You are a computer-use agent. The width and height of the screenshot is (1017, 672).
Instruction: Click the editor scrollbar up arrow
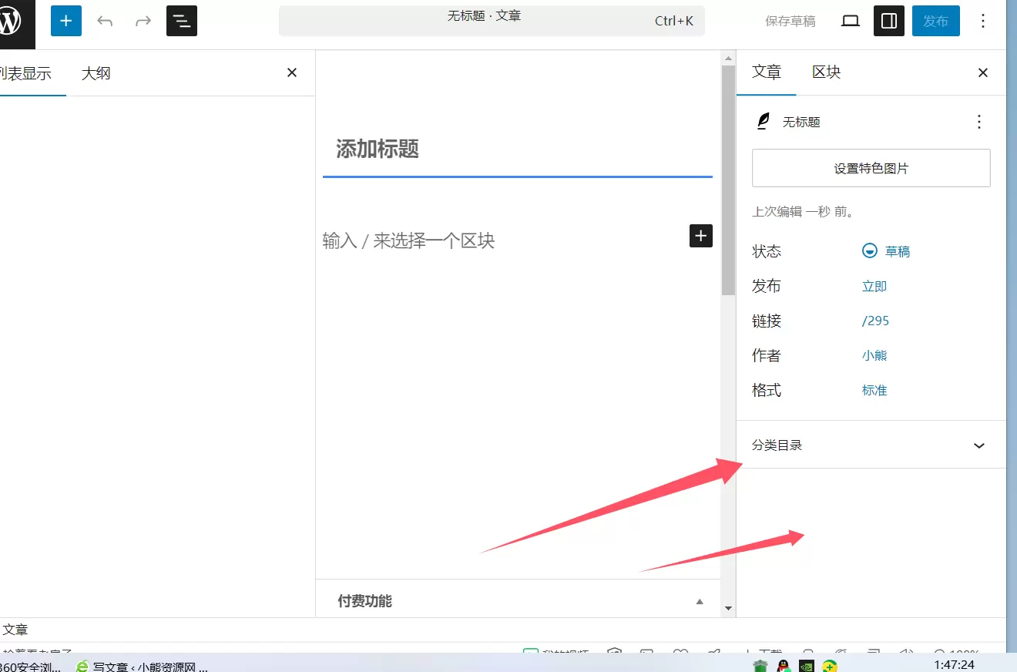(x=728, y=58)
